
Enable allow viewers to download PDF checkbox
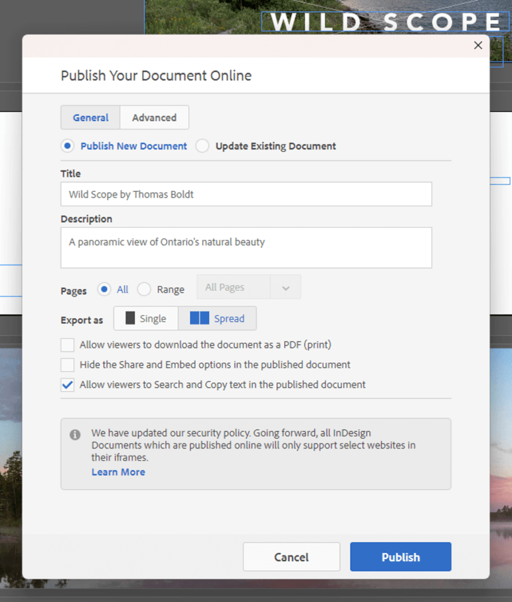68,345
